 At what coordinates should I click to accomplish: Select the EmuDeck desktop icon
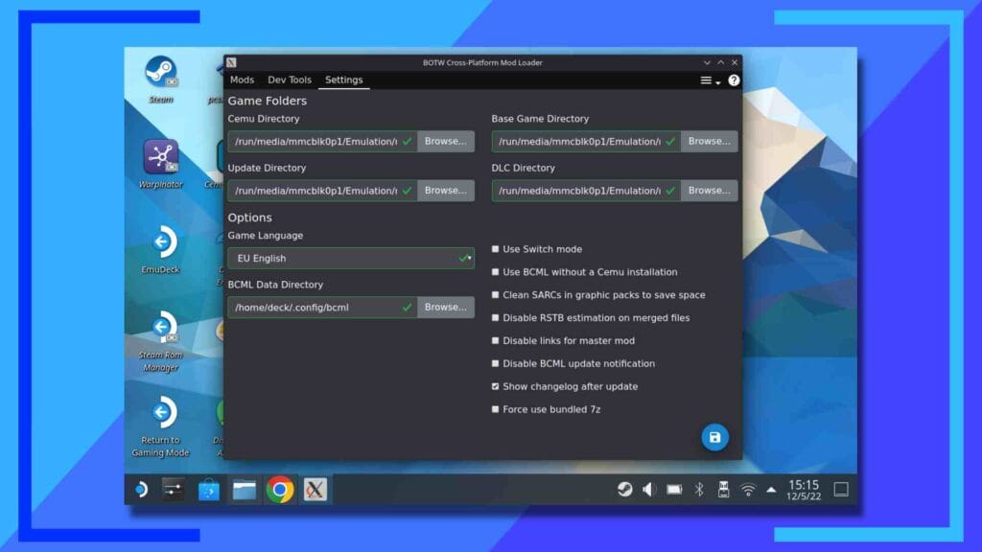coord(161,249)
